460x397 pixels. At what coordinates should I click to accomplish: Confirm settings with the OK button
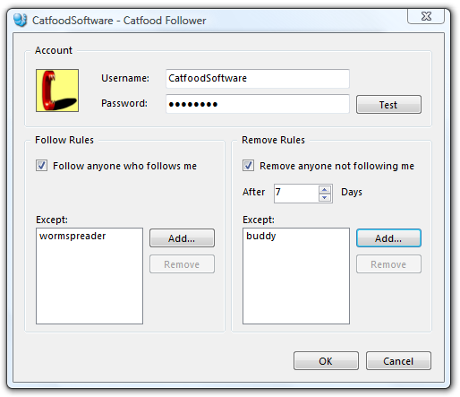click(326, 361)
